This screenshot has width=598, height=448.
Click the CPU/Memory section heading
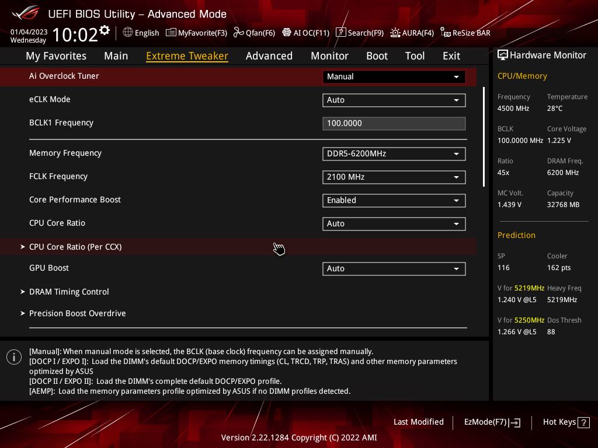coord(522,76)
